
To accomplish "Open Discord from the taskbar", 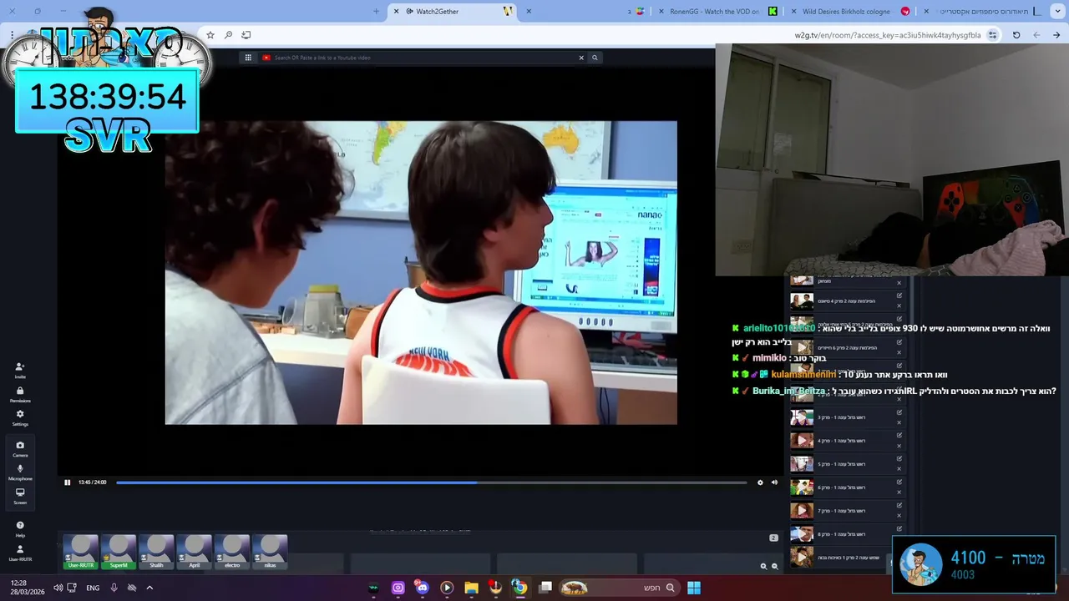I will pyautogui.click(x=423, y=588).
